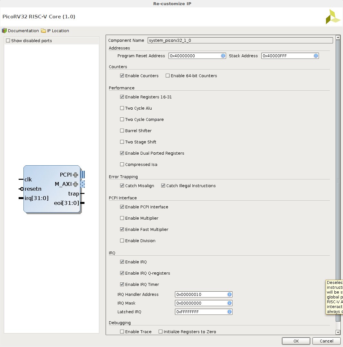This screenshot has width=343, height=347.
Task: Check the Compressed Isa option
Action: pos(122,164)
